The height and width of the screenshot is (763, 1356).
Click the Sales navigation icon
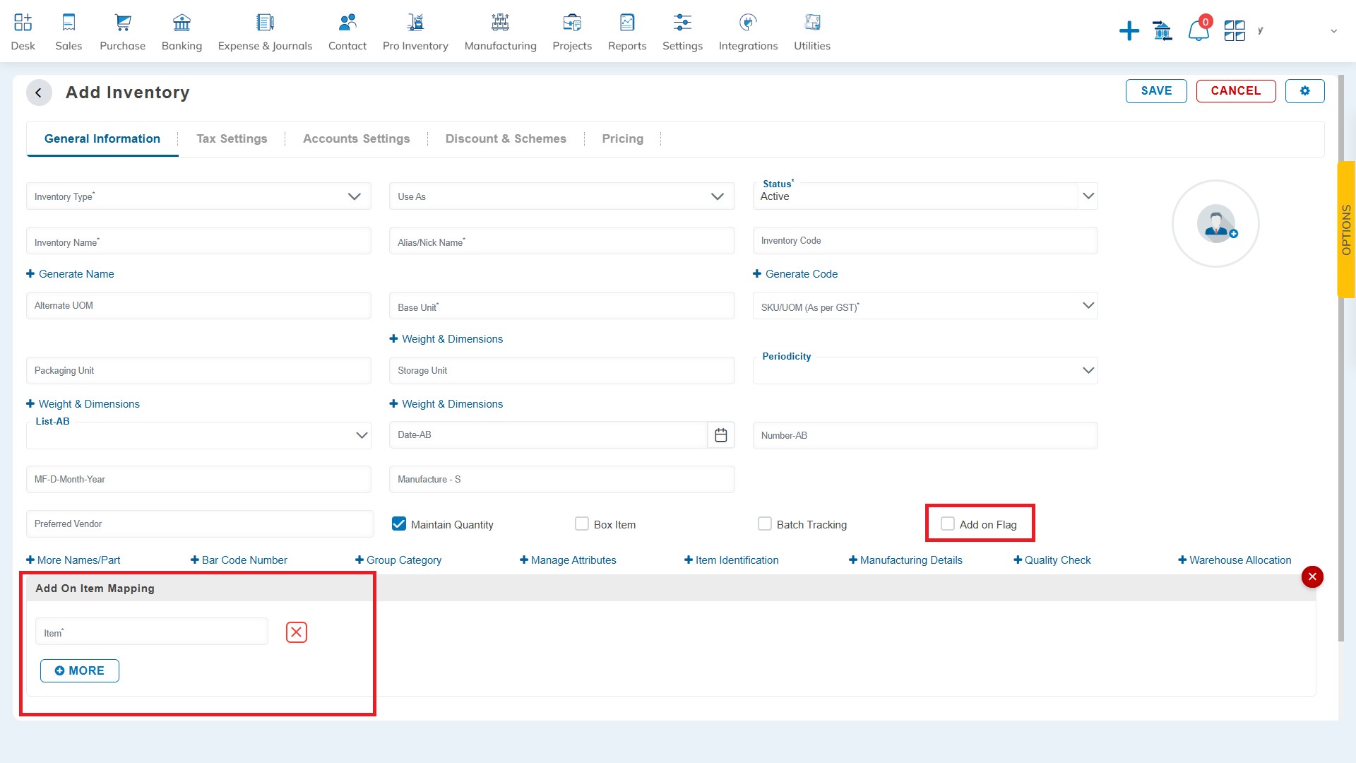(68, 21)
